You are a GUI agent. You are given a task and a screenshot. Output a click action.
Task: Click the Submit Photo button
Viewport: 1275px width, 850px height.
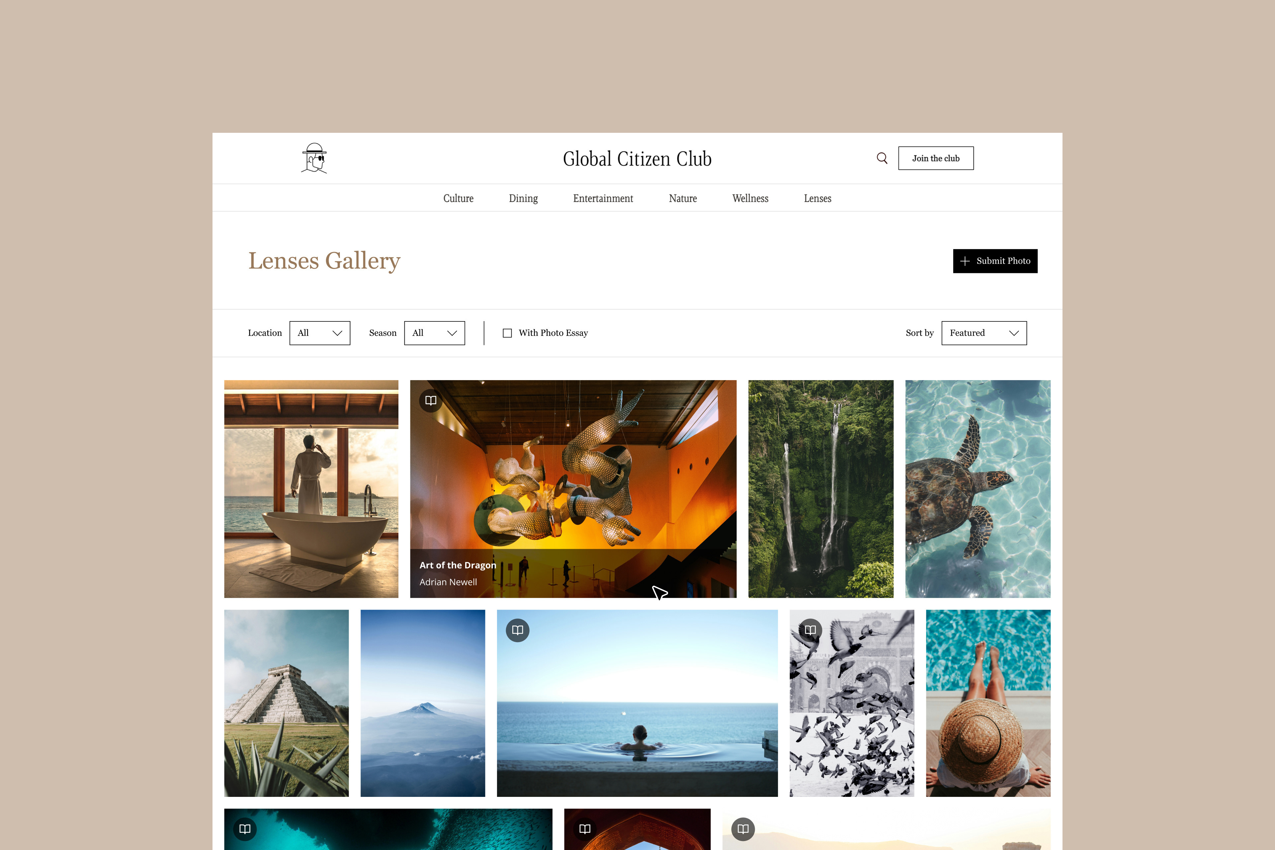pos(995,261)
